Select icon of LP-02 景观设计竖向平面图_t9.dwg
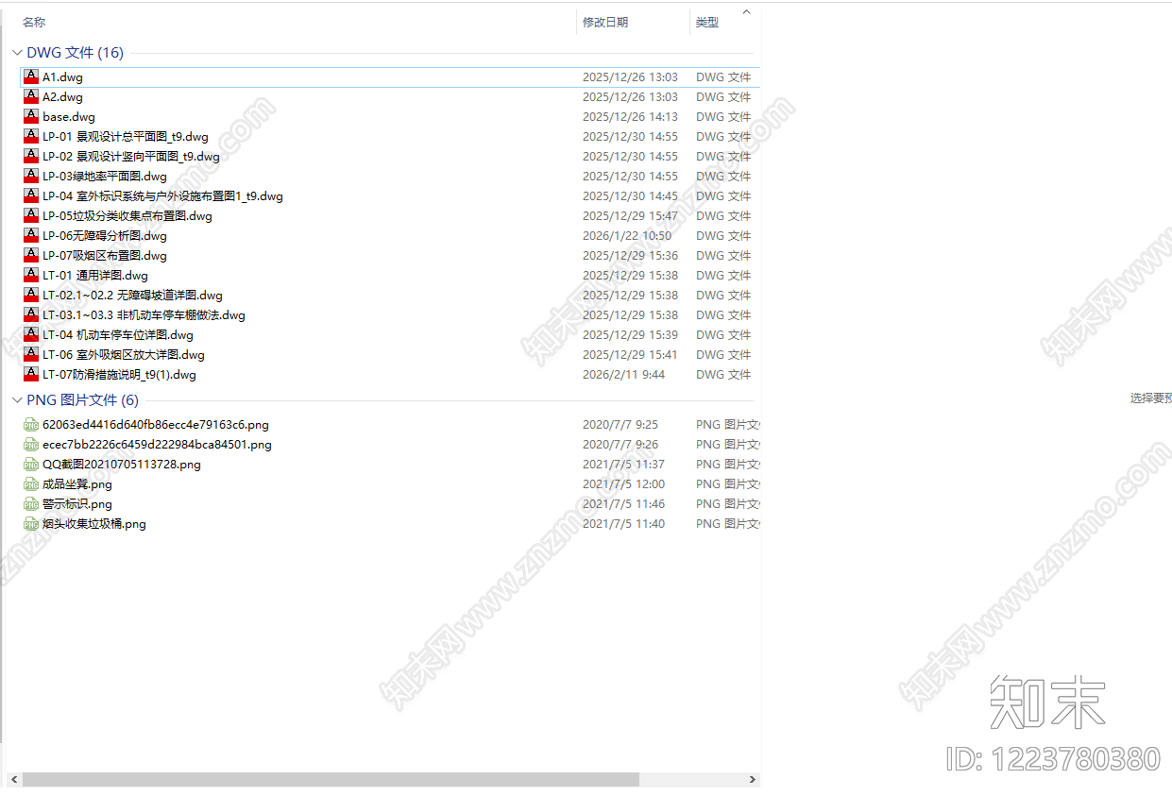 tap(31, 157)
